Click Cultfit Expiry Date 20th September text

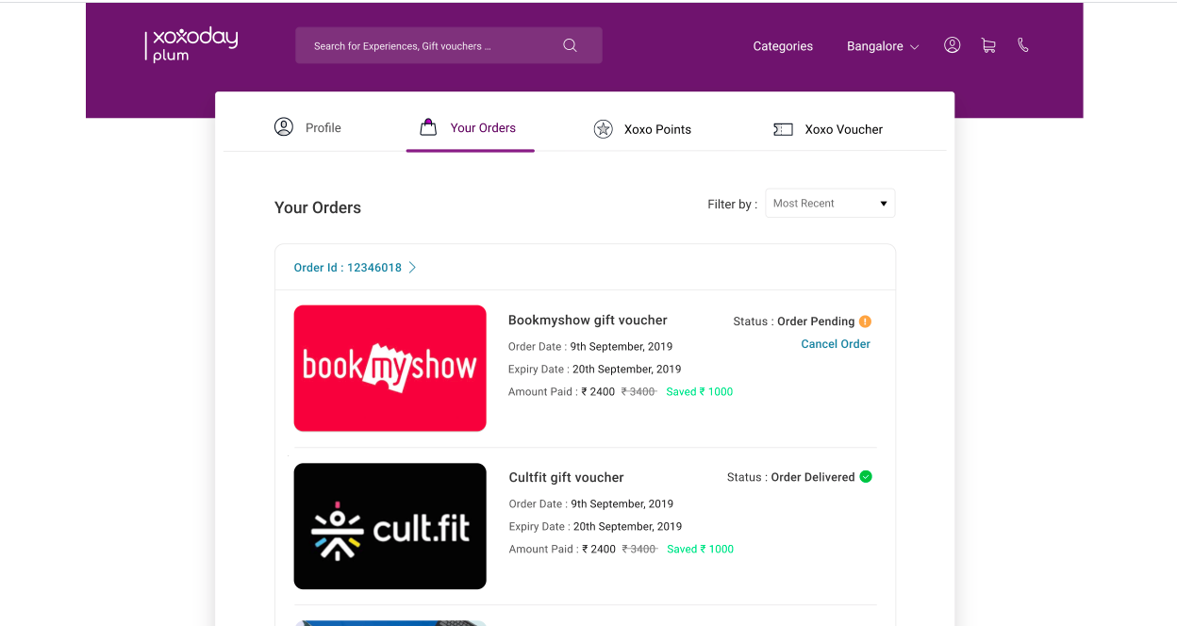tap(595, 526)
